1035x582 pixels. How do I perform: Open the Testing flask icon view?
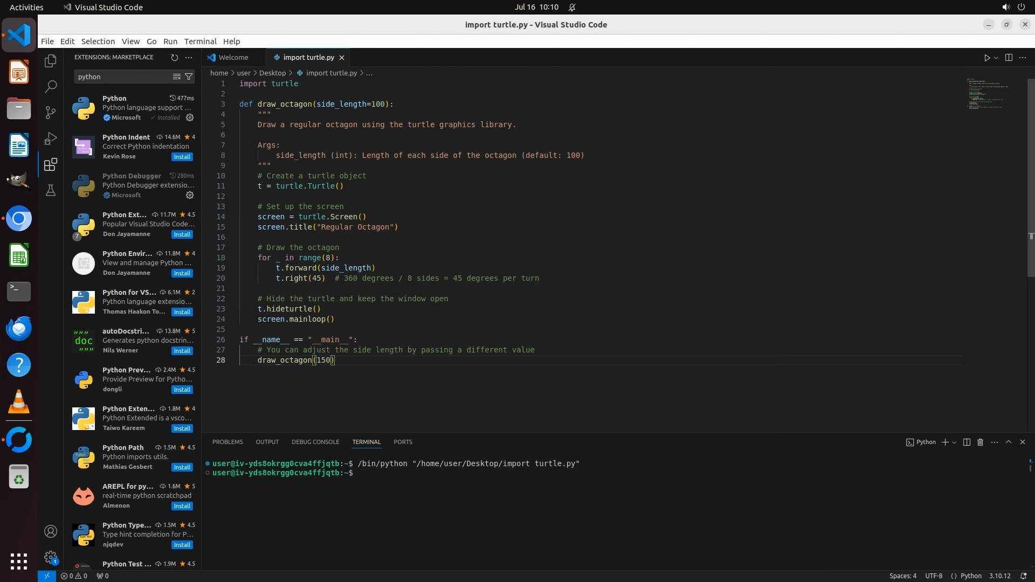[x=51, y=190]
